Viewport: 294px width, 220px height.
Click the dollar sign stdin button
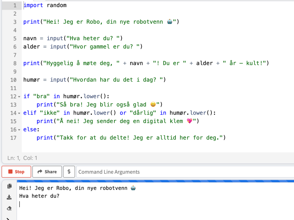pos(69,172)
